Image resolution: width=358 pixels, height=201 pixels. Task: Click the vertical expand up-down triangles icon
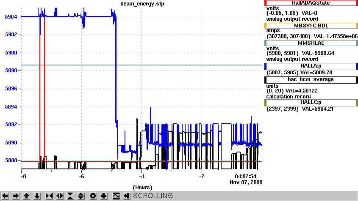[x=81, y=196]
